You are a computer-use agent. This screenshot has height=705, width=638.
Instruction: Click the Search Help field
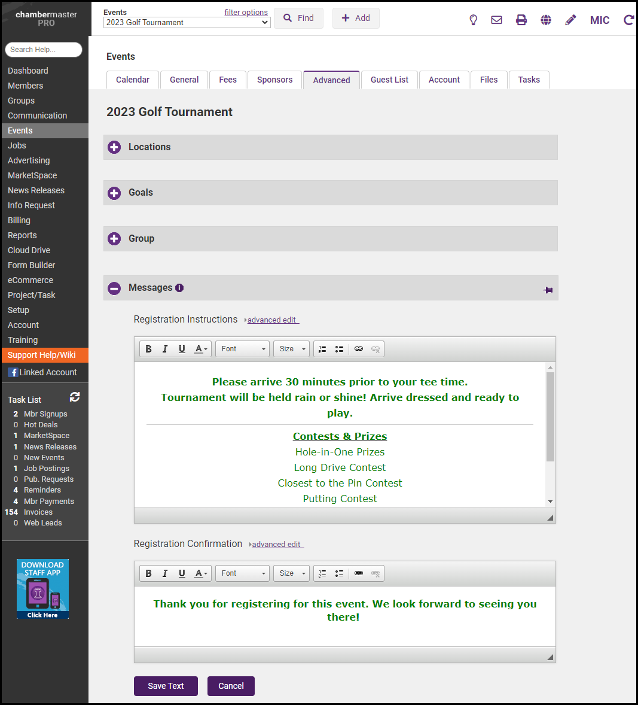point(44,50)
